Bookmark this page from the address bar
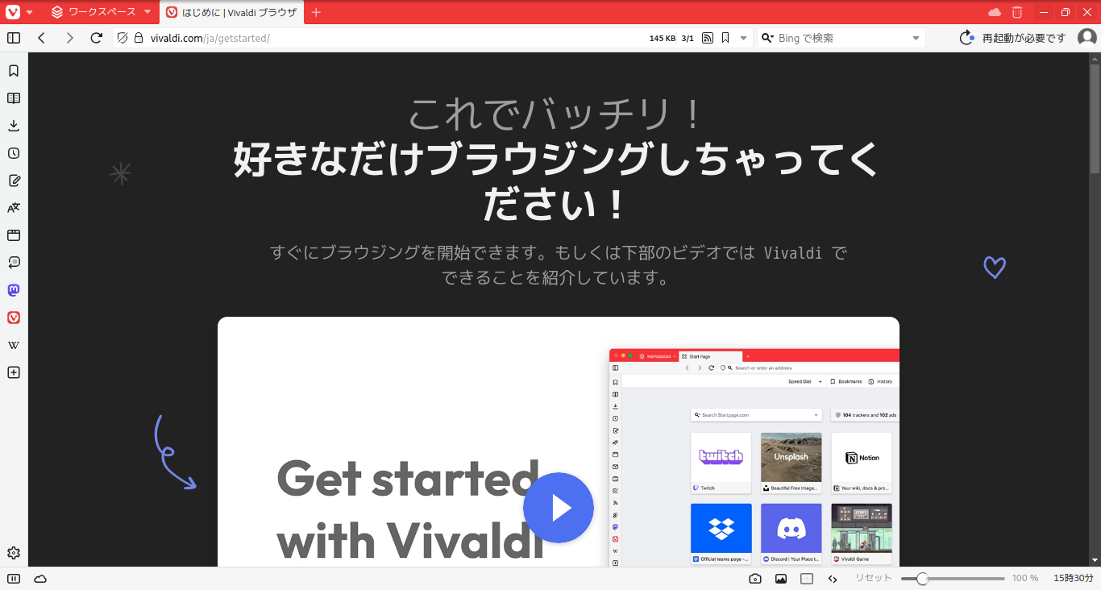This screenshot has height=590, width=1101. (725, 38)
